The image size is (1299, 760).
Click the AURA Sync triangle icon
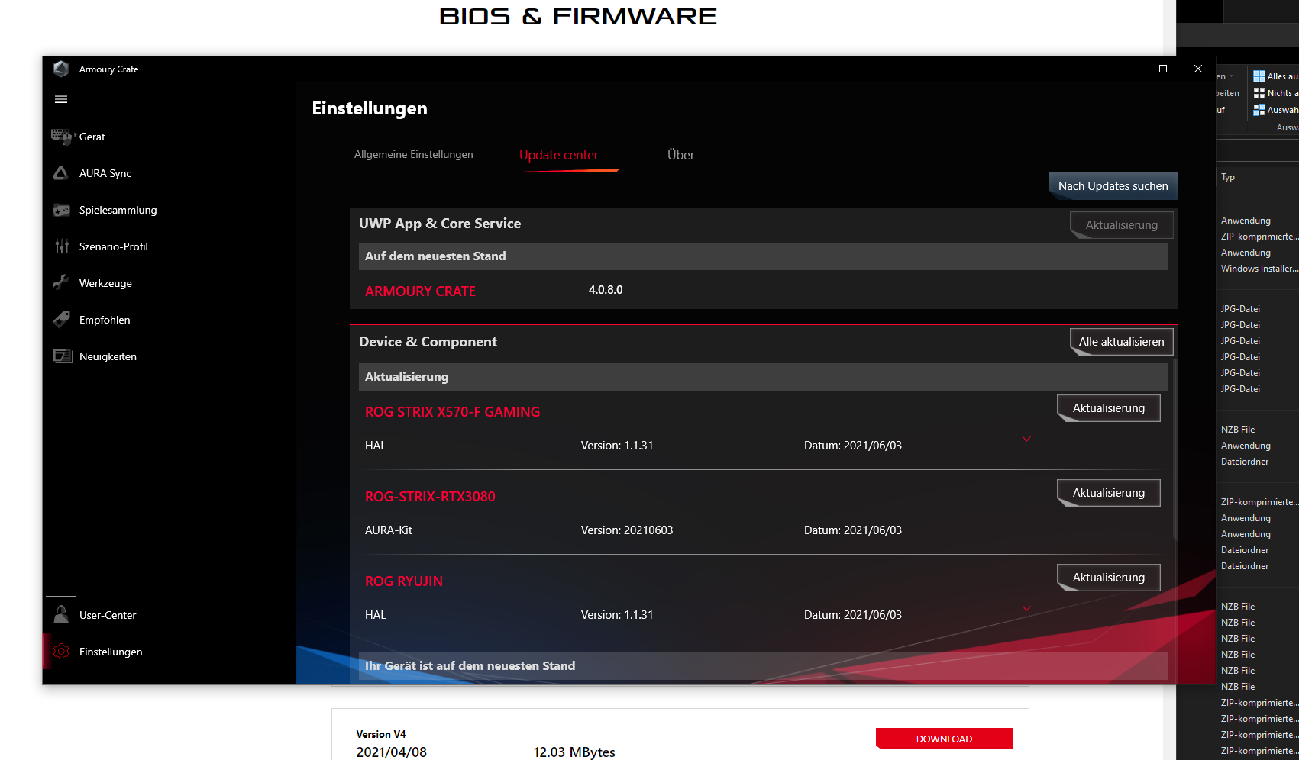(61, 173)
